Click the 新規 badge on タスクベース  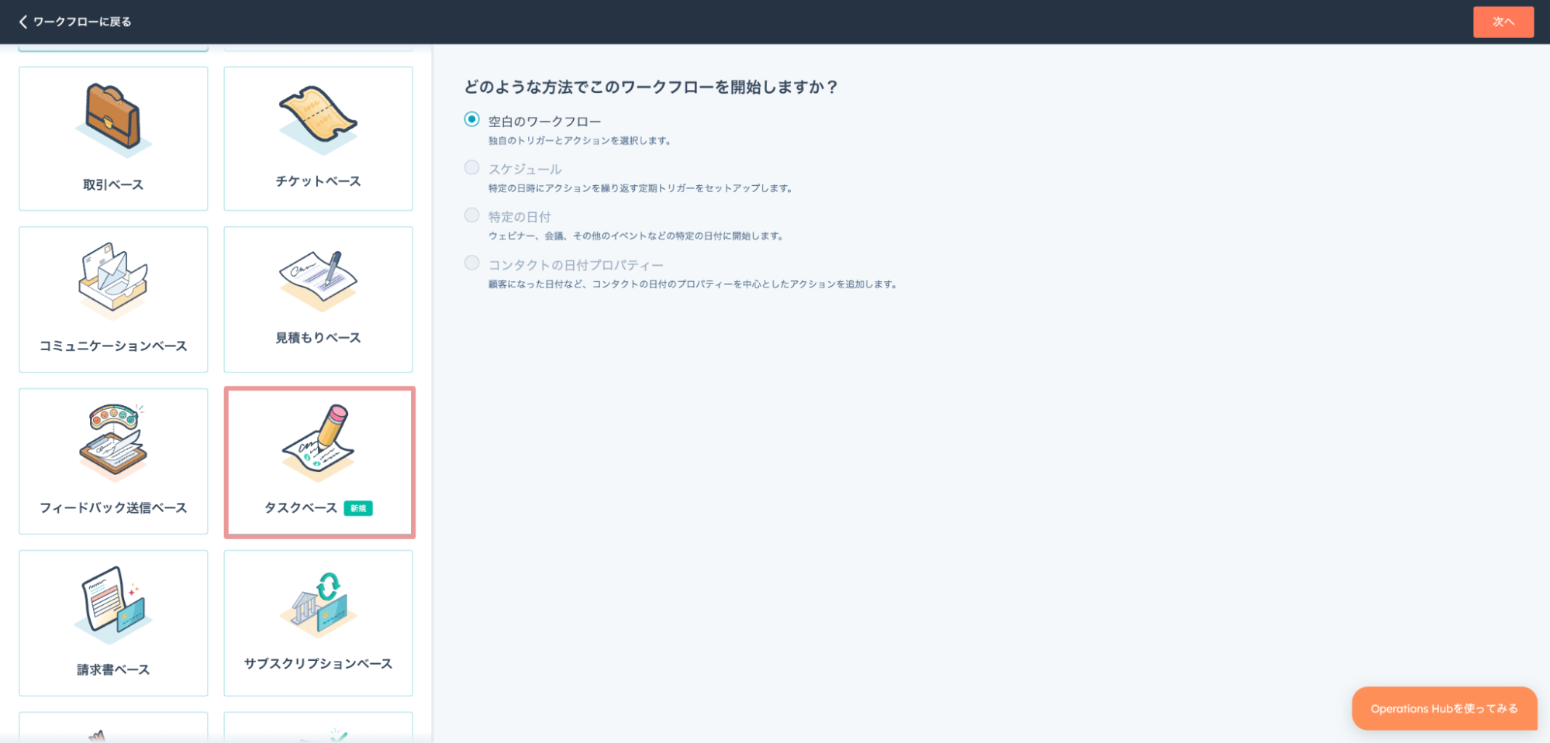(358, 508)
